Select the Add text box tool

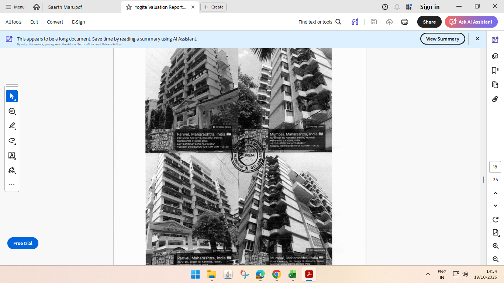(x=12, y=155)
